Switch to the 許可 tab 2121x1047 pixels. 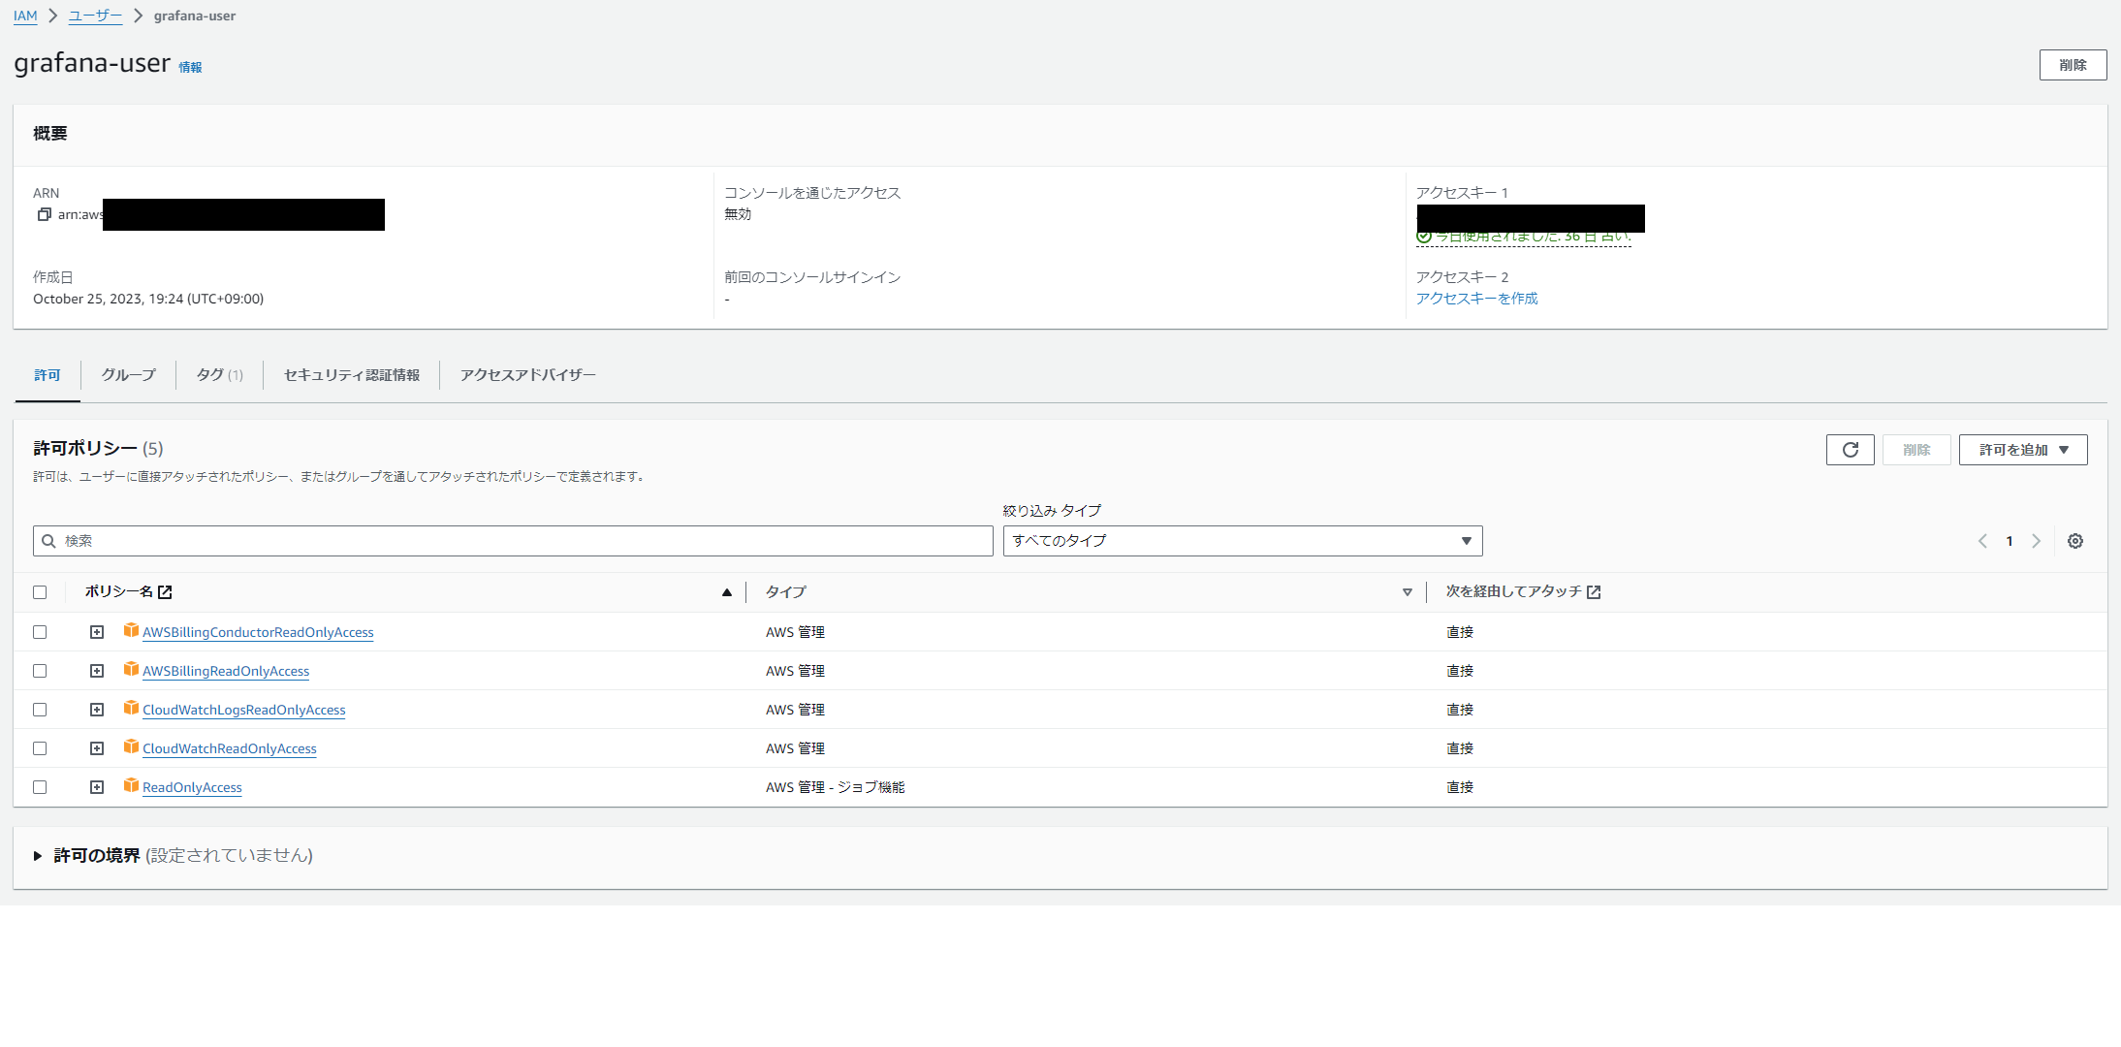click(x=47, y=375)
